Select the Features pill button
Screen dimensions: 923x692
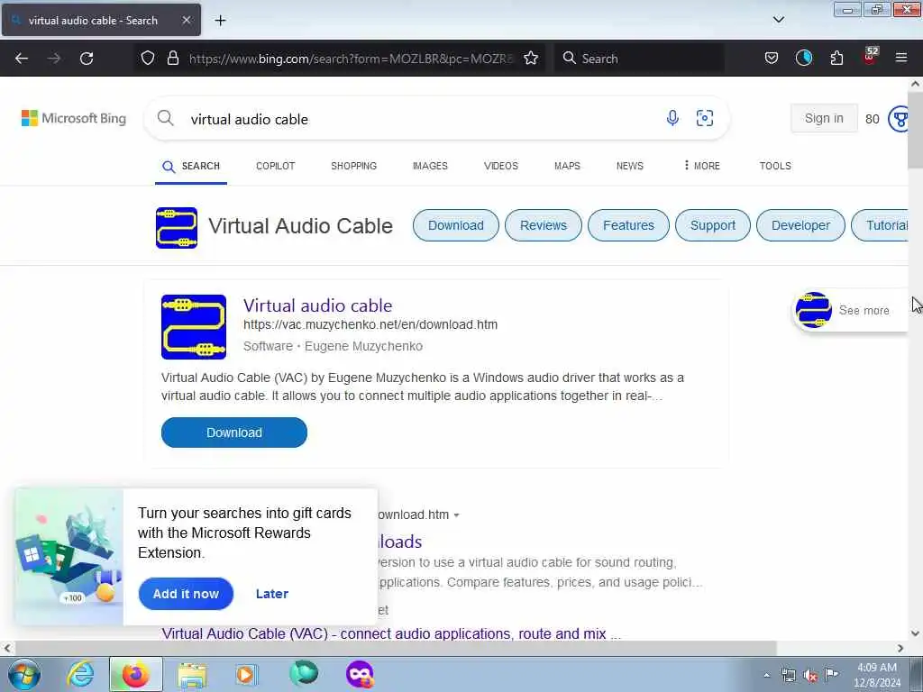[x=628, y=225]
